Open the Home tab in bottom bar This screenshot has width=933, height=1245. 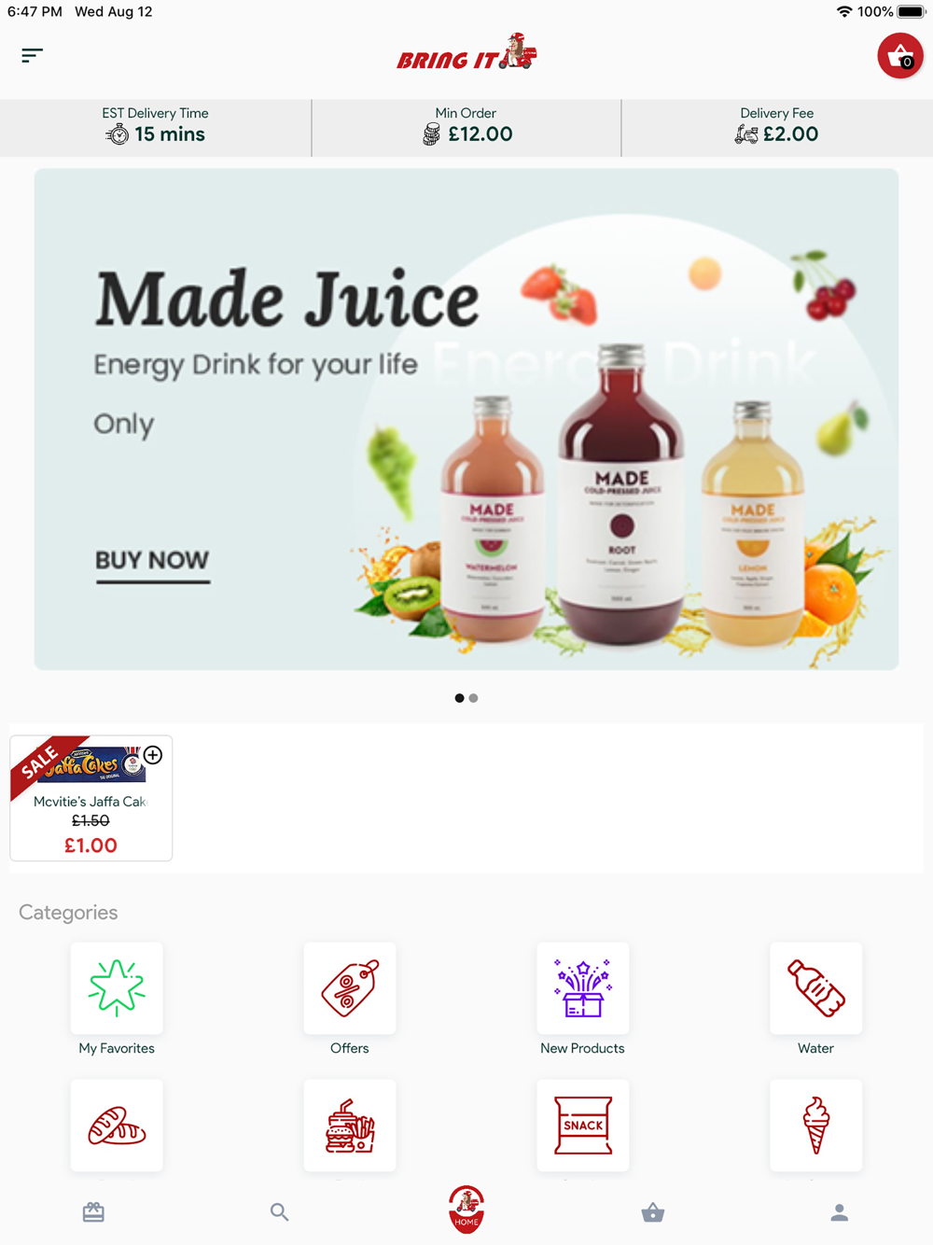(x=466, y=1210)
